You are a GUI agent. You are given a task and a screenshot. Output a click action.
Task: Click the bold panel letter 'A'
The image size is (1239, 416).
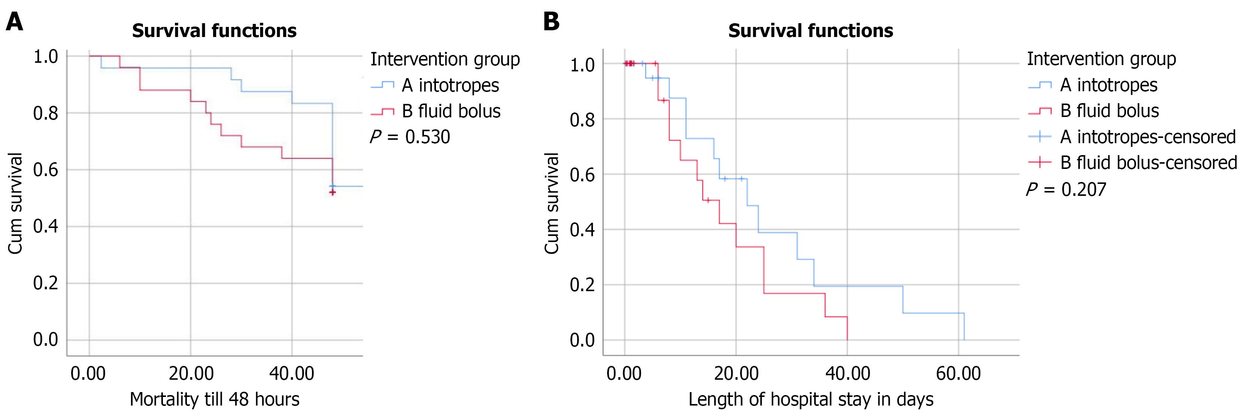pos(15,22)
